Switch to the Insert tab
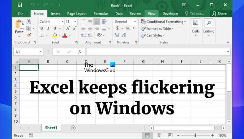 coord(55,14)
